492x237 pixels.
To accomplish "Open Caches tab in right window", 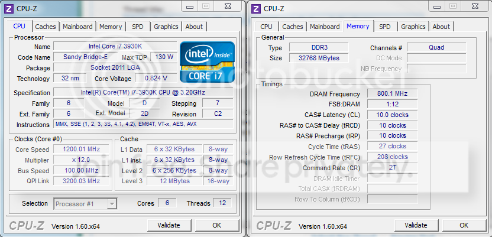I will click(293, 27).
